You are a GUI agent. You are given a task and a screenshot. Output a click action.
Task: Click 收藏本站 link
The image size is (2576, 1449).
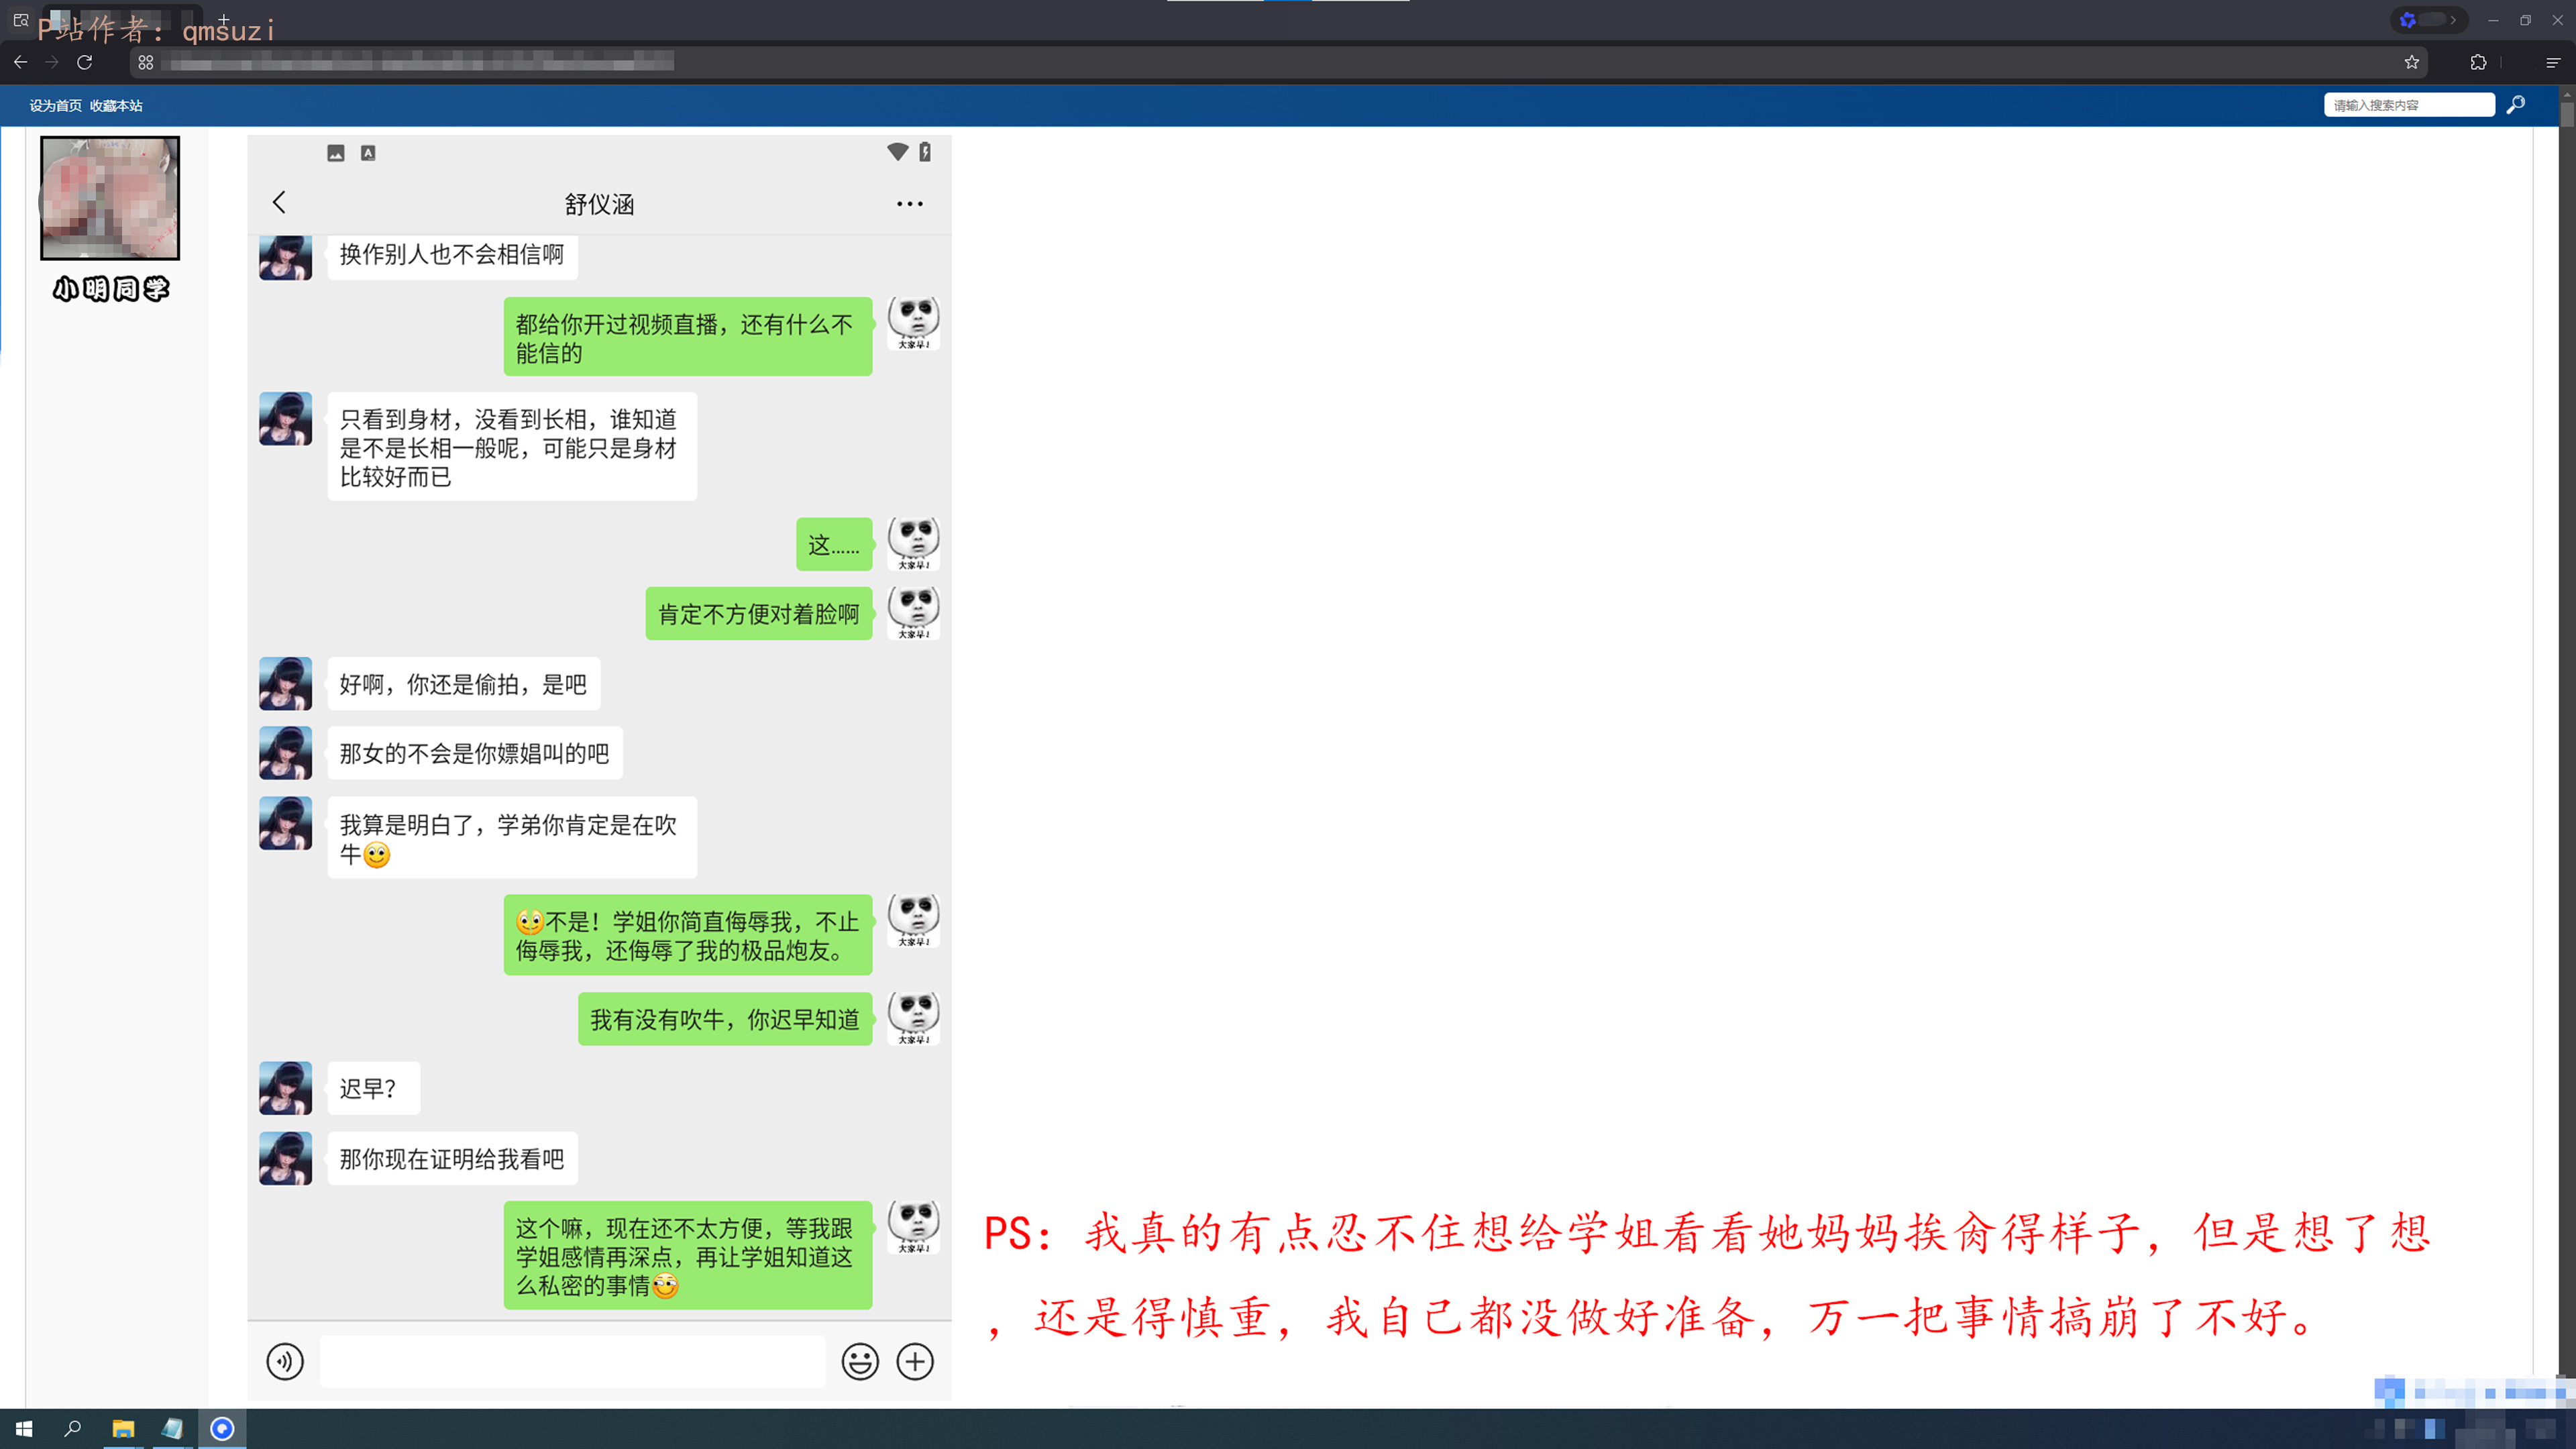point(116,106)
